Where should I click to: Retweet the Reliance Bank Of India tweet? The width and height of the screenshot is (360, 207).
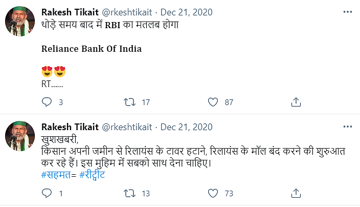coord(130,102)
